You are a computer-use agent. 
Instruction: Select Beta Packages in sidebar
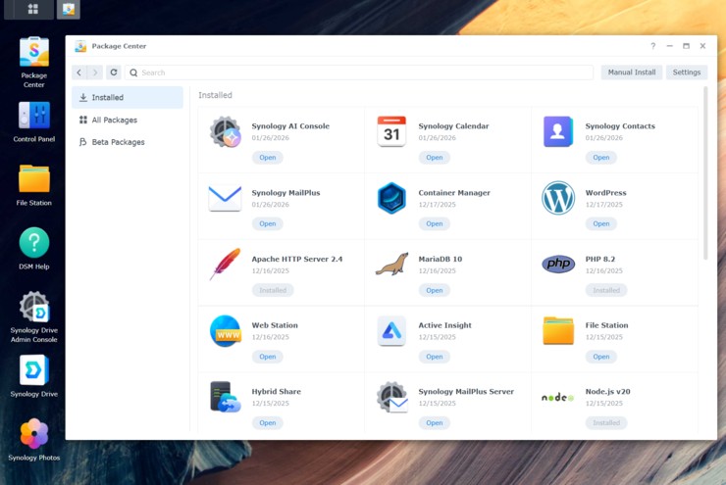118,142
